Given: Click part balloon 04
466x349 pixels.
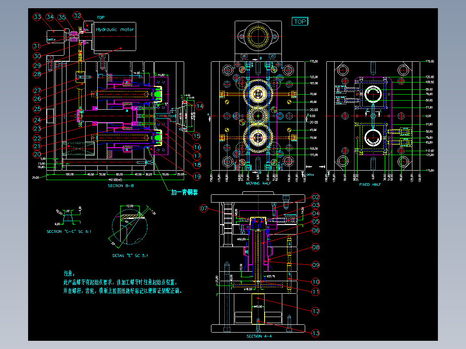Looking at the screenshot, I should click(x=316, y=213).
